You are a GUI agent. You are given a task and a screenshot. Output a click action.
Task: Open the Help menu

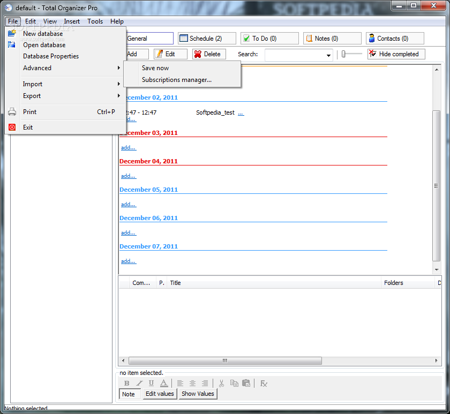coord(117,21)
